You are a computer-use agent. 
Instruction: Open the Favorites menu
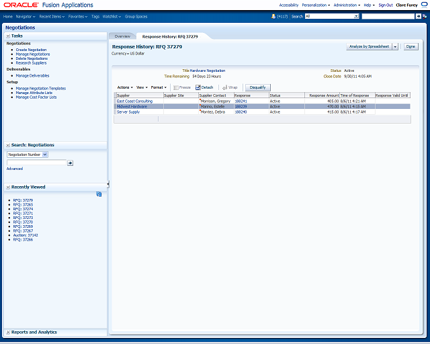tap(78, 16)
